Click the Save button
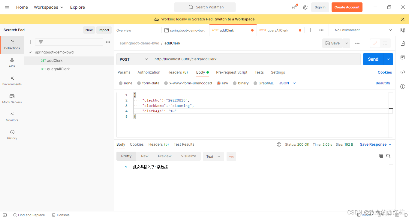This screenshot has width=409, height=218. [x=333, y=43]
